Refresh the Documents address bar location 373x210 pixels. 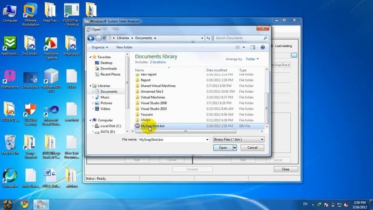pyautogui.click(x=209, y=38)
